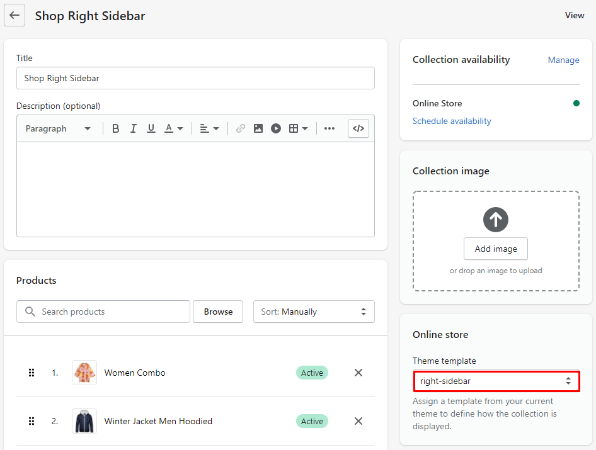596x450 pixels.
Task: Apply underline formatting
Action: coord(151,128)
